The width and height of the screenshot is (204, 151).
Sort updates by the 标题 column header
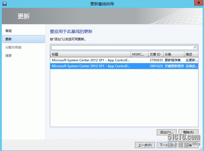click(x=90, y=54)
